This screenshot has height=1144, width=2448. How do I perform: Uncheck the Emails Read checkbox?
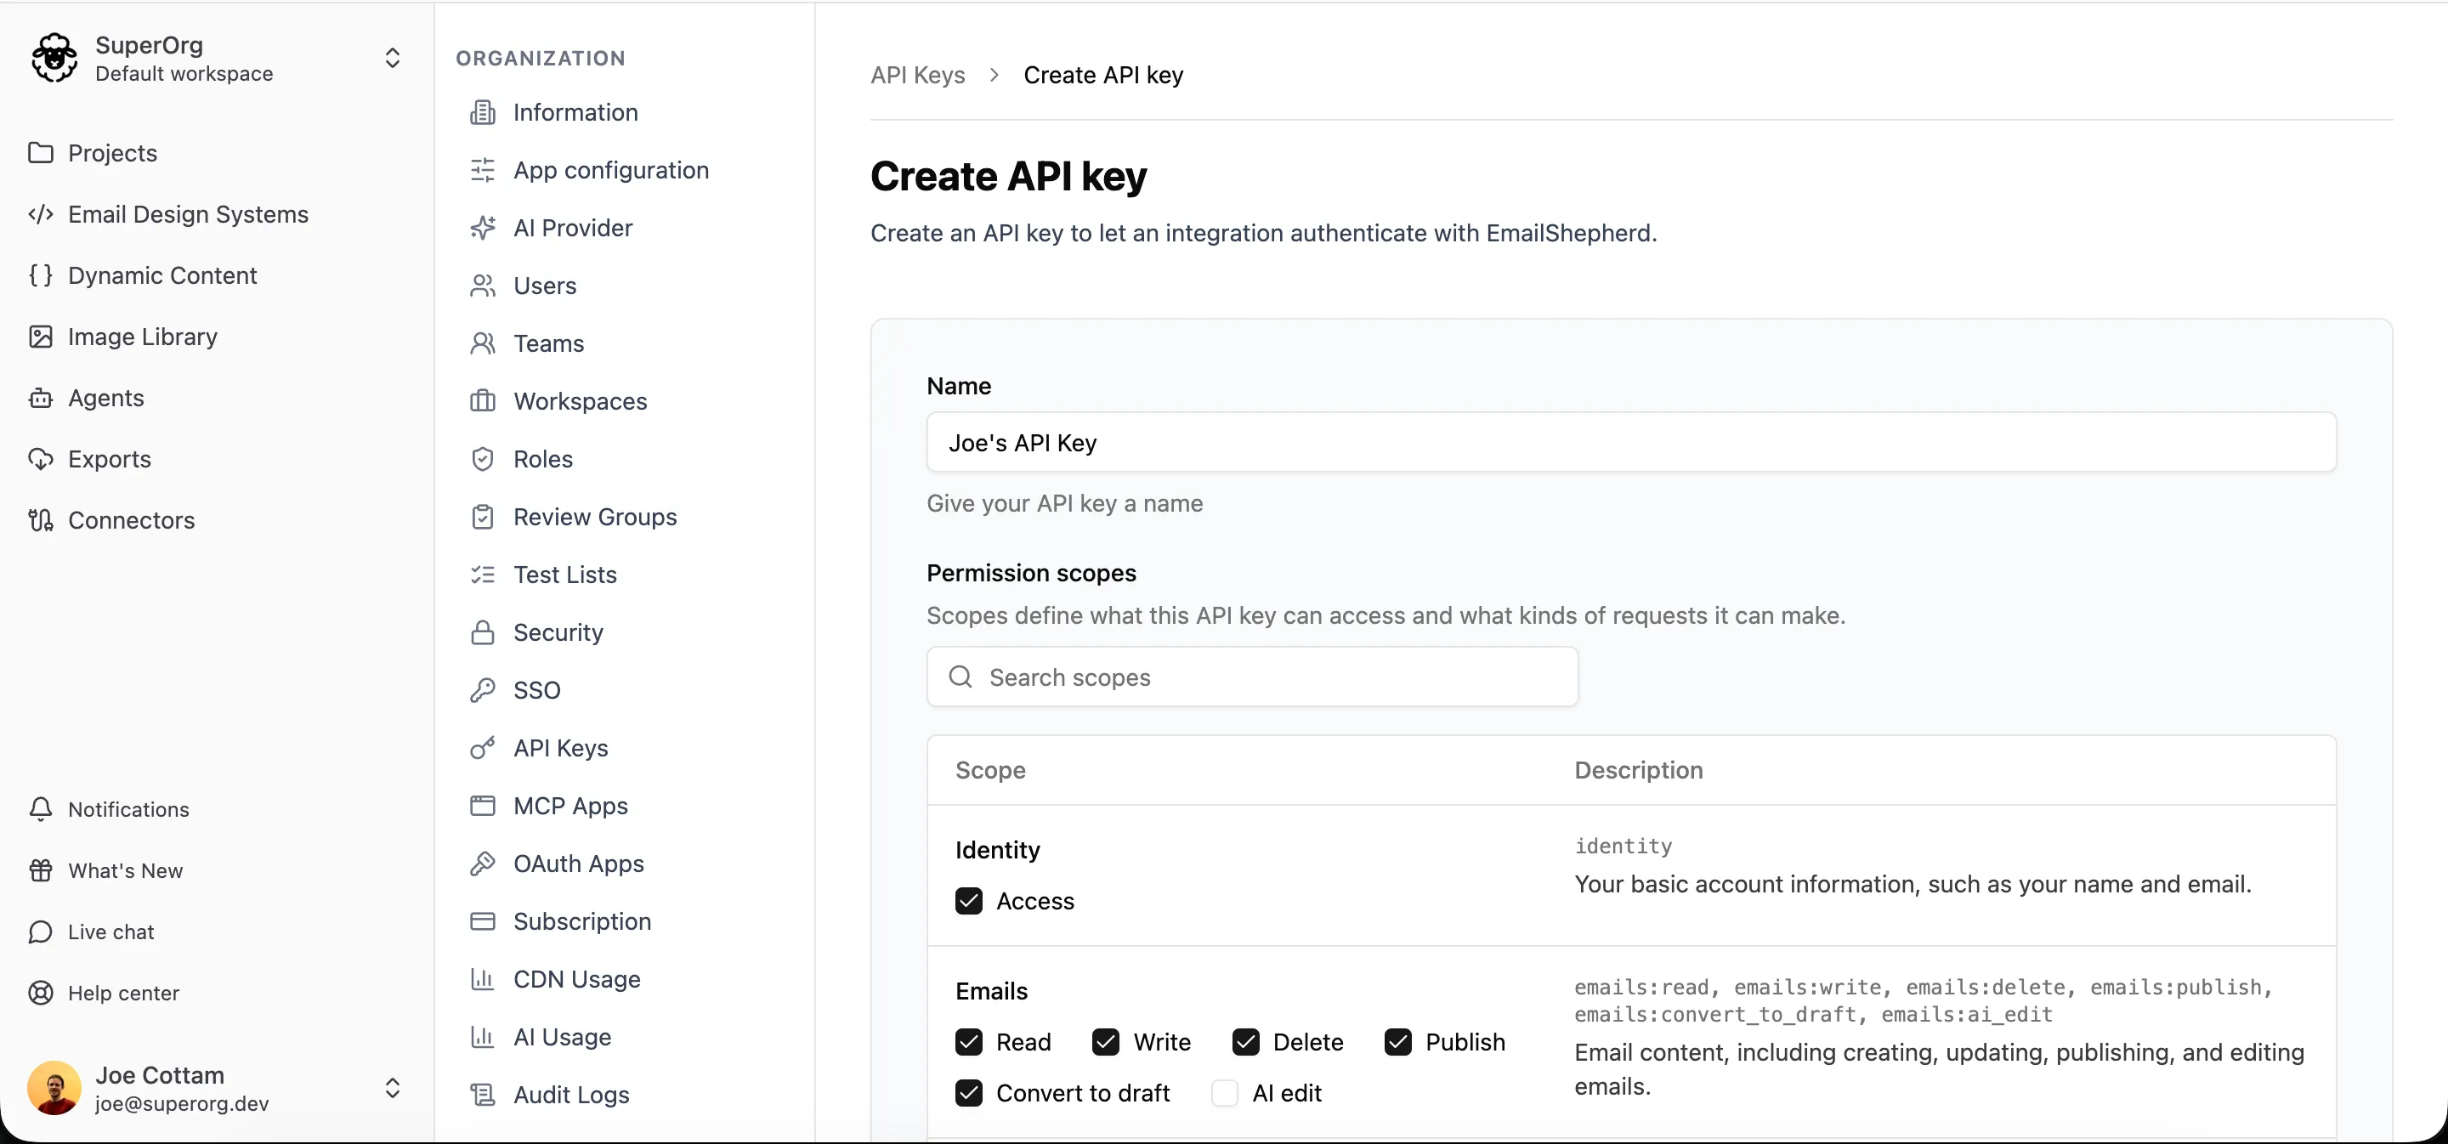click(x=968, y=1042)
